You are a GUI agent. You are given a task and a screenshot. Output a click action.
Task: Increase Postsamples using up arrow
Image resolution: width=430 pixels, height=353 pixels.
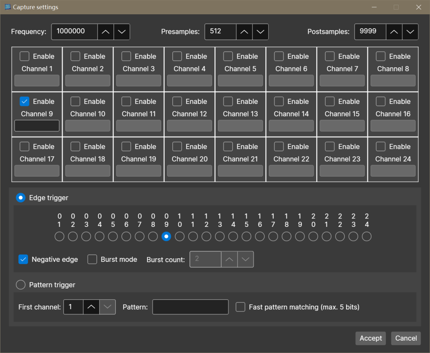point(394,32)
